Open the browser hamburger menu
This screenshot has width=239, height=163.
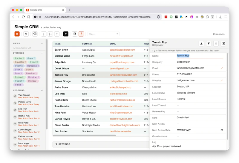tap(226, 17)
